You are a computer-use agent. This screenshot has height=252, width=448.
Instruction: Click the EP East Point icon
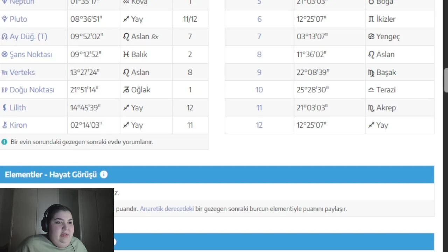pyautogui.click(x=5, y=90)
